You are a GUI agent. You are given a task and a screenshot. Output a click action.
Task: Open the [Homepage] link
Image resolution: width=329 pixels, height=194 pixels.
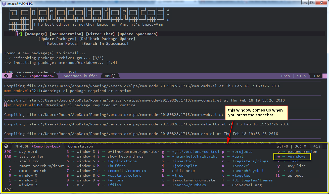36,34
